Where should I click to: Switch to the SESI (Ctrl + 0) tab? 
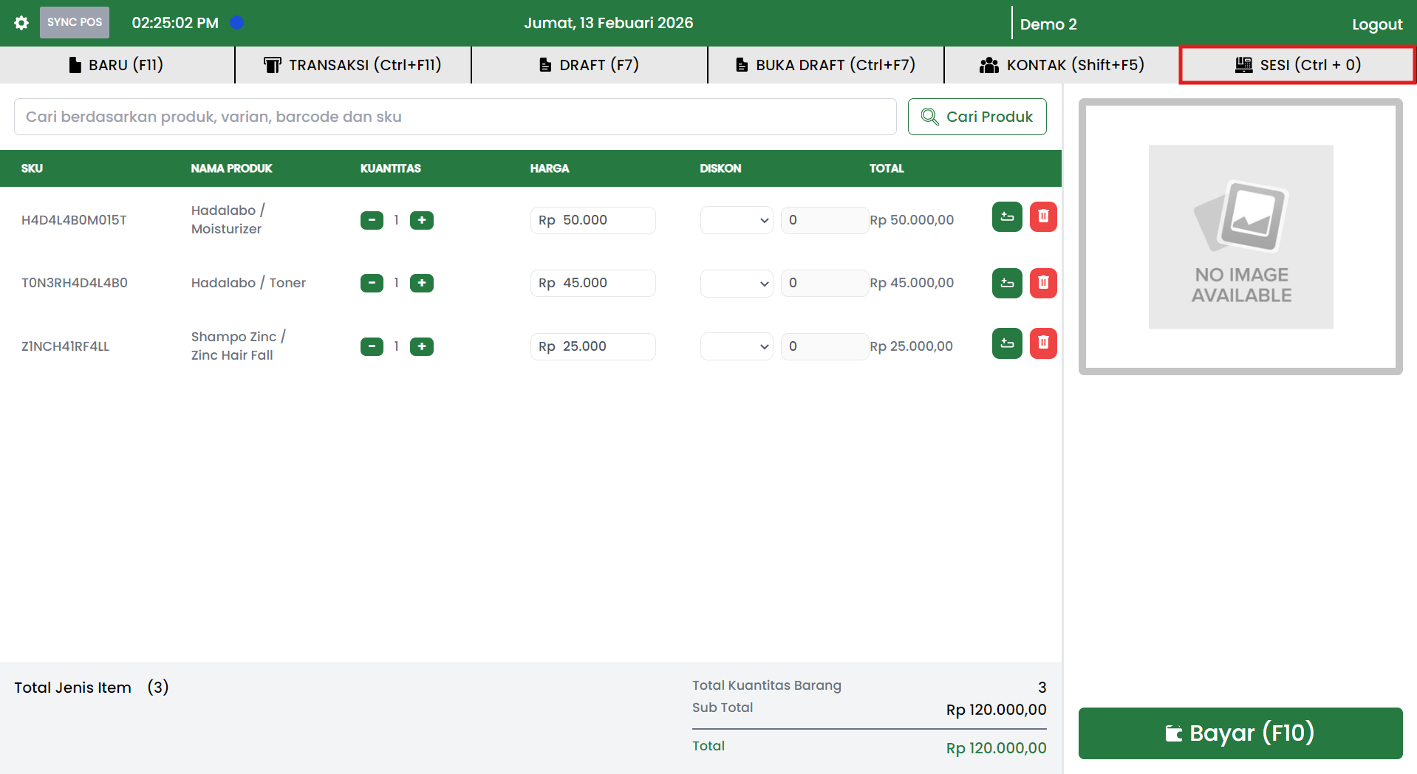point(1297,65)
